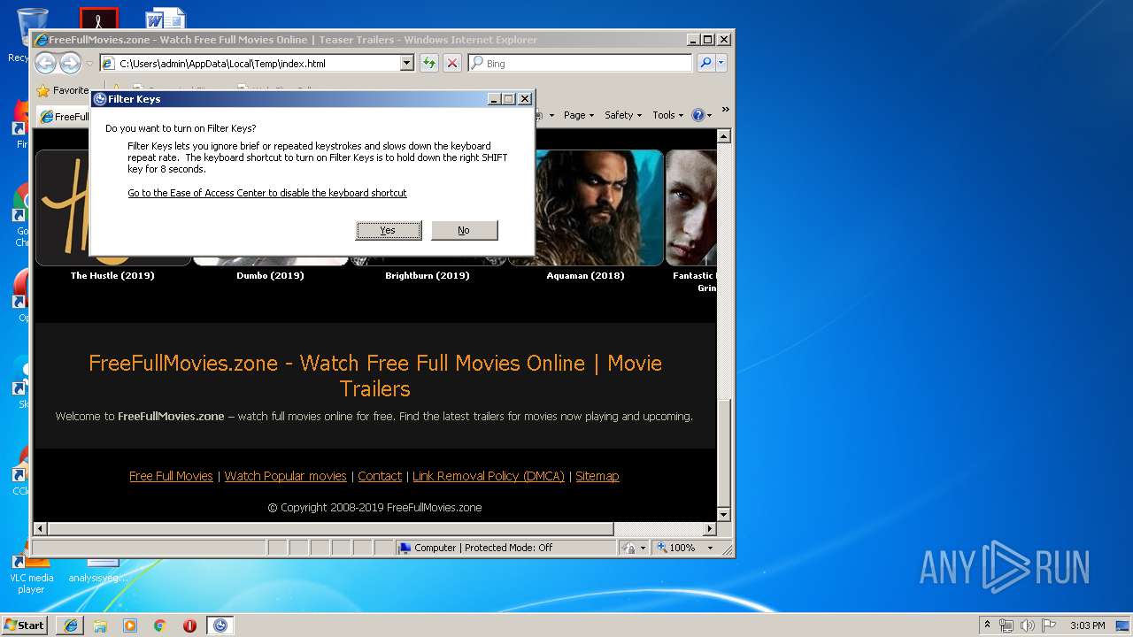Open the Dumbo (2019) title link
The image size is (1133, 637).
click(270, 275)
